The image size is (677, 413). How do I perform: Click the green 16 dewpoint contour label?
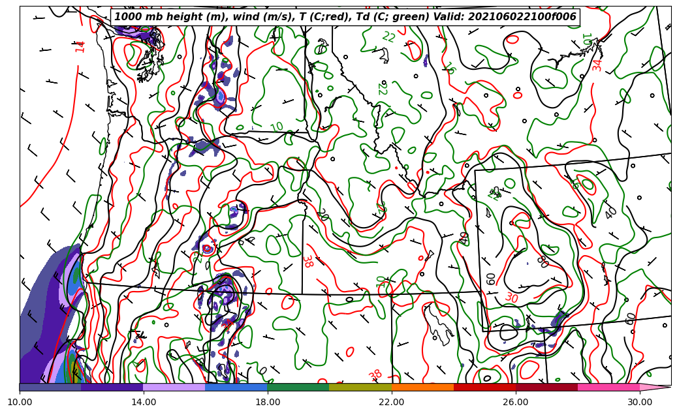coord(450,69)
